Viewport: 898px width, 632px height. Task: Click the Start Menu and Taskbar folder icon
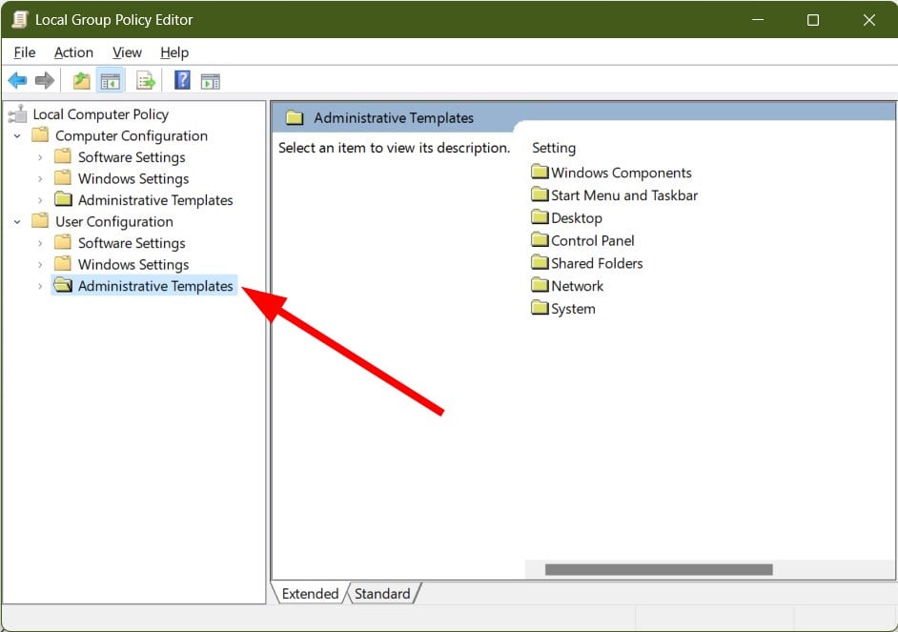[x=540, y=194]
